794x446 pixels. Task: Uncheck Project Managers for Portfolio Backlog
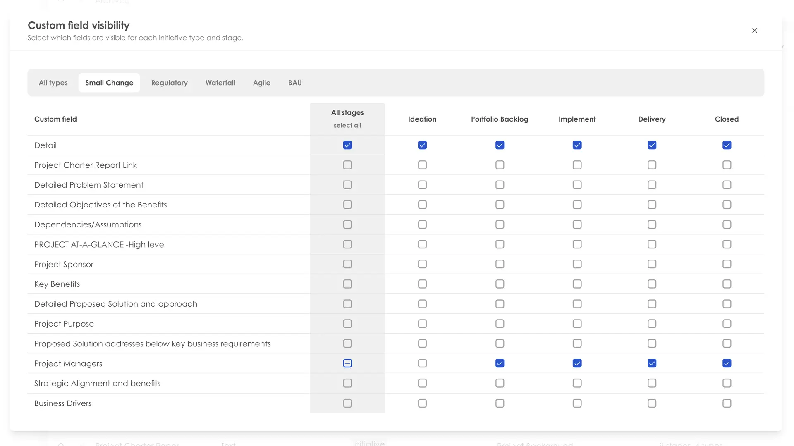tap(500, 363)
